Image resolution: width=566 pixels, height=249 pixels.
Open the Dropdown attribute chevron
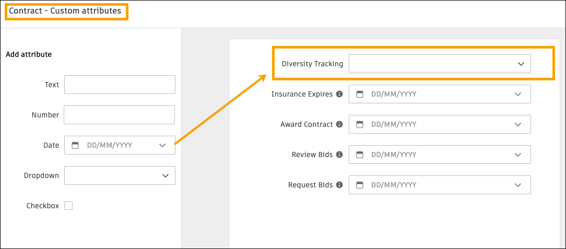pyautogui.click(x=165, y=175)
